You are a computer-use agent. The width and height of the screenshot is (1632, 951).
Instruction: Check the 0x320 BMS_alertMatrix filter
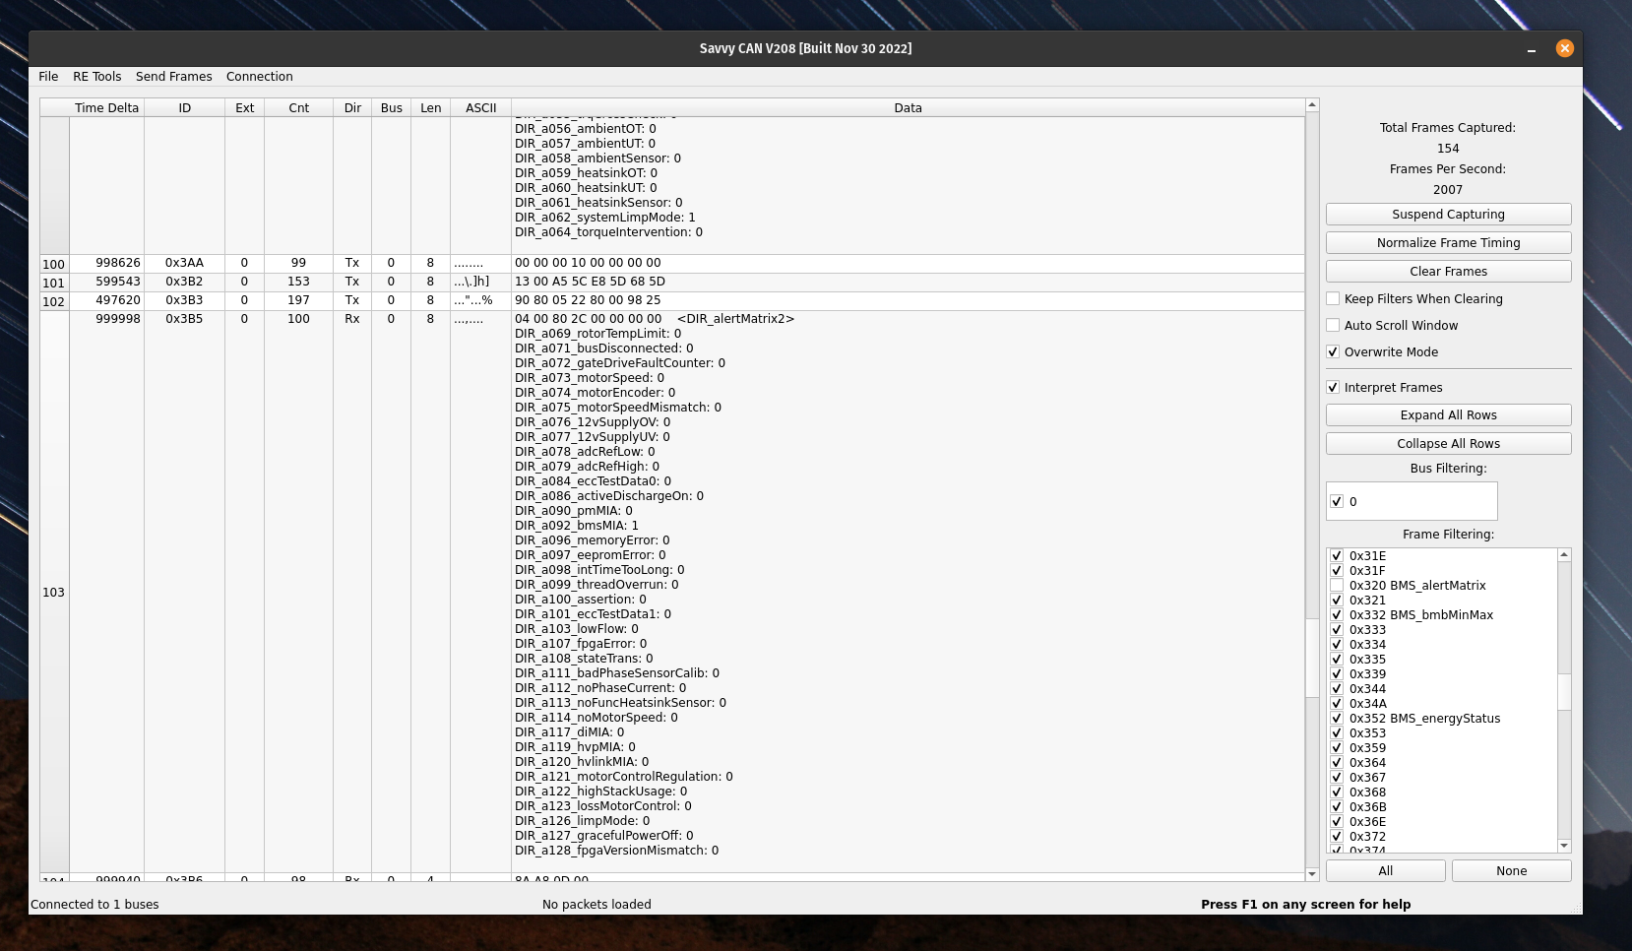click(1337, 586)
